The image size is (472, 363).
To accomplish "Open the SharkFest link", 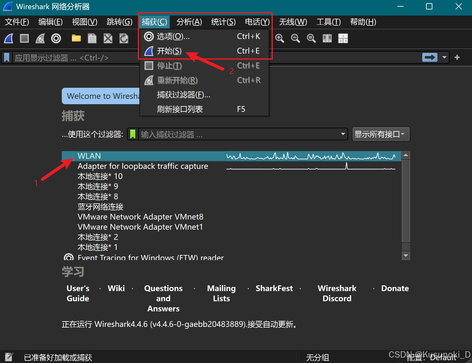I will coord(274,288).
